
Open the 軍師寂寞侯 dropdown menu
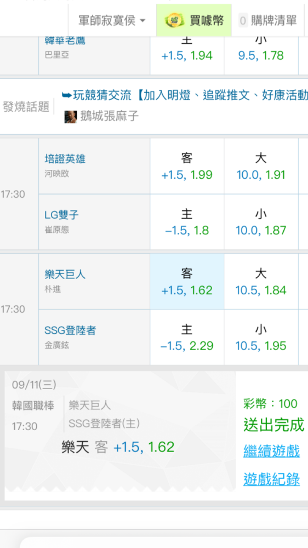point(112,21)
